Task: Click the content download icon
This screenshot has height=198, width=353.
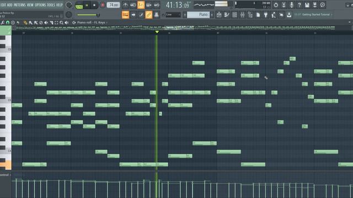Action: (289, 15)
